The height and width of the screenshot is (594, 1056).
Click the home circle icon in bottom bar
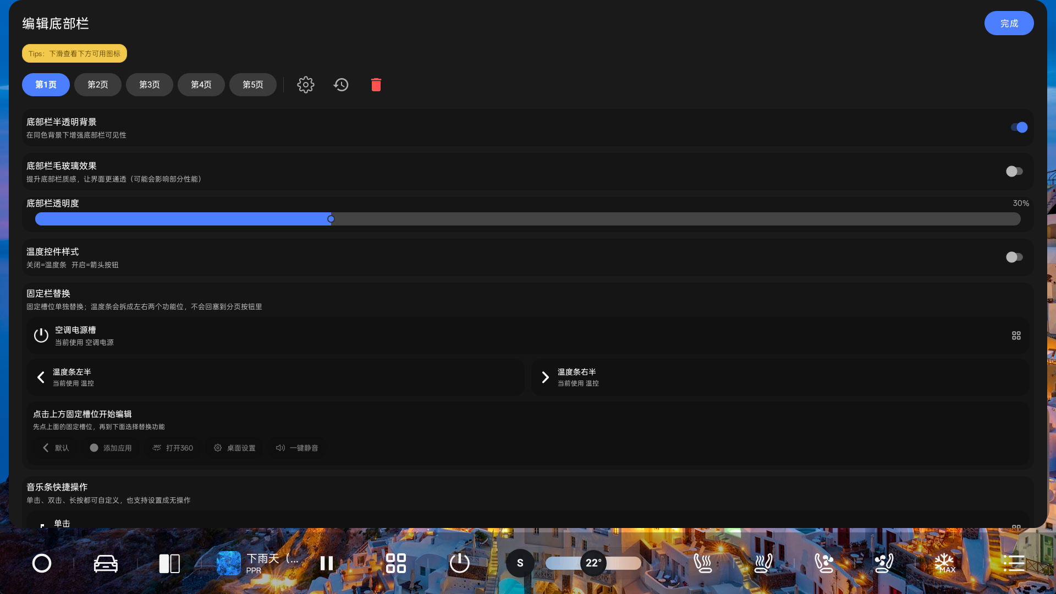tap(42, 563)
